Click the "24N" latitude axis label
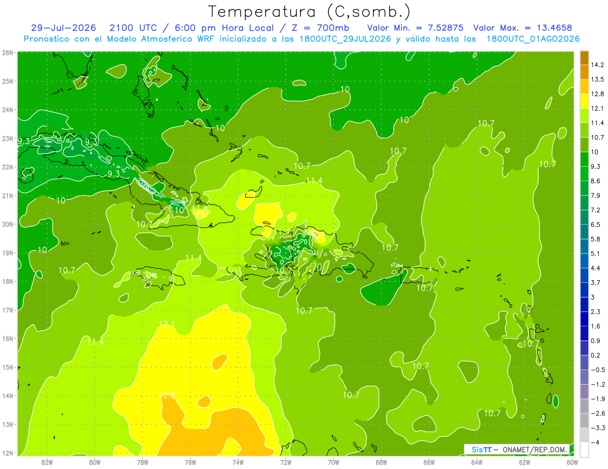The height and width of the screenshot is (469, 608). (x=7, y=110)
